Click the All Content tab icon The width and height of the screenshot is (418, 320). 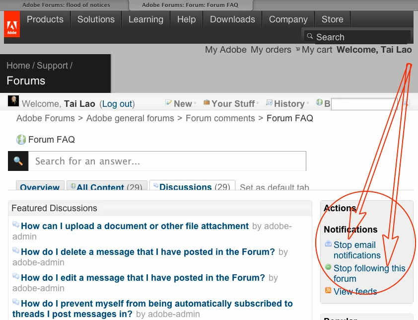(73, 186)
